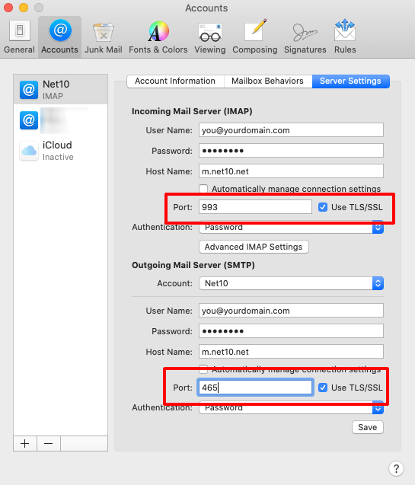
Task: Select the Server Settings tab
Action: point(351,81)
